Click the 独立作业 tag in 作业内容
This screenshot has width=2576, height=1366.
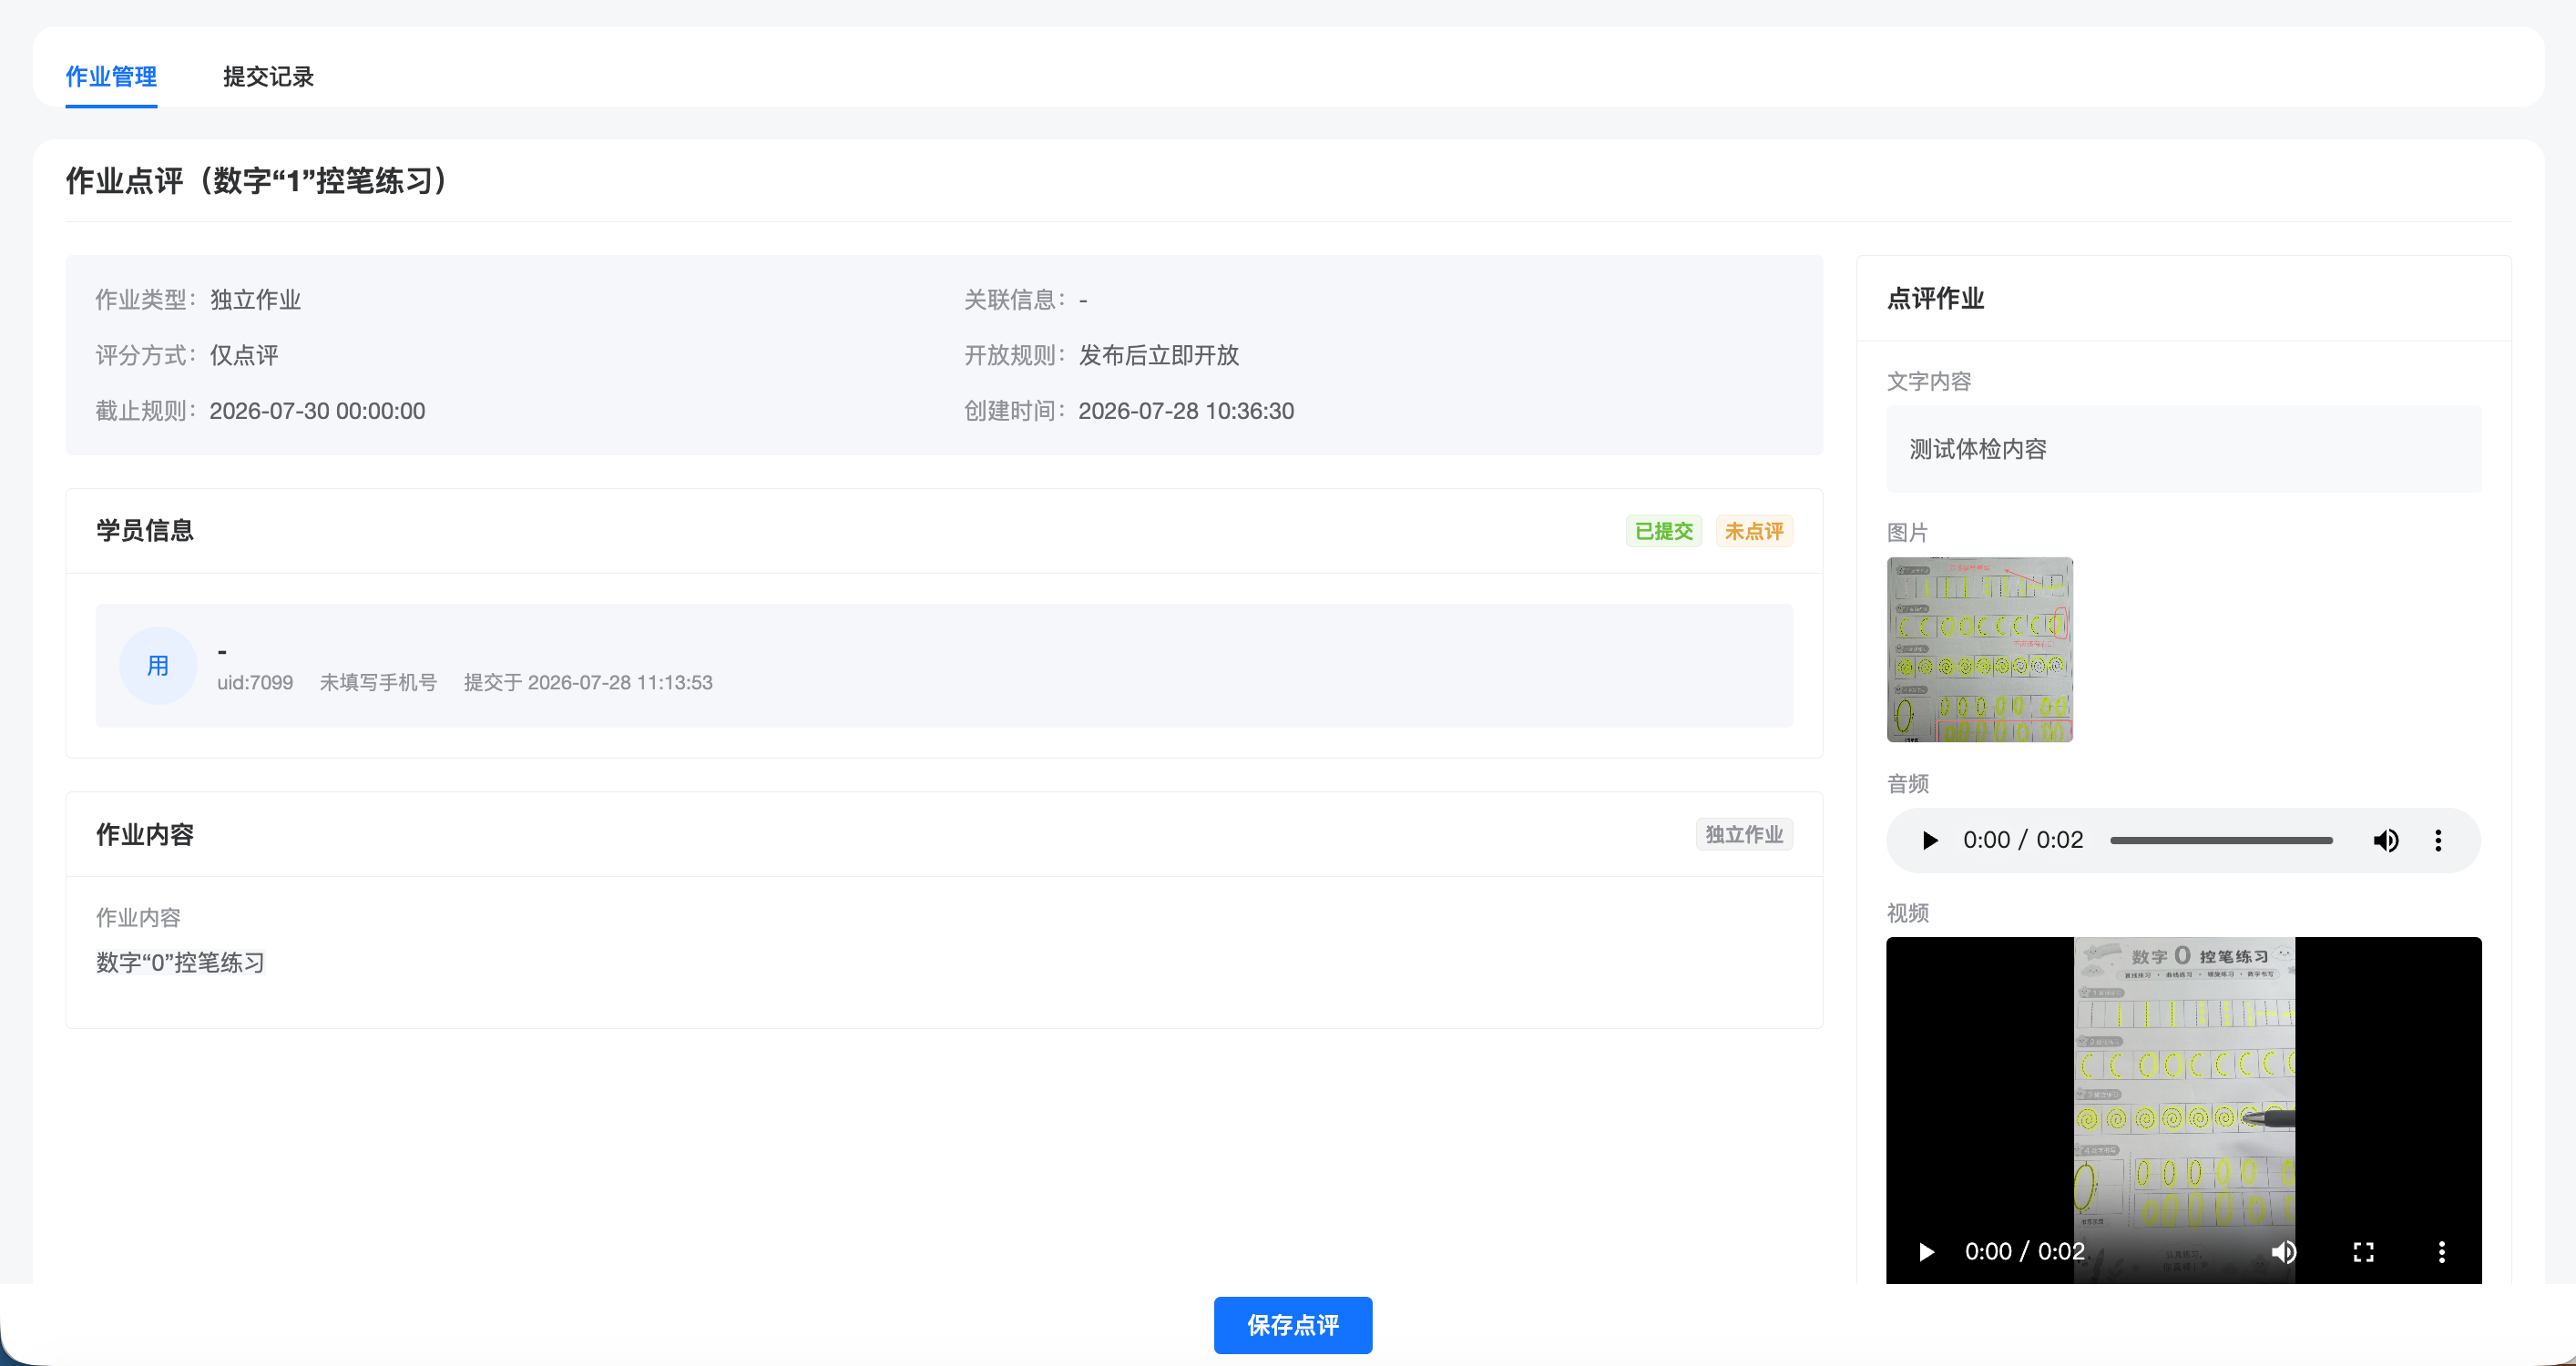point(1744,834)
